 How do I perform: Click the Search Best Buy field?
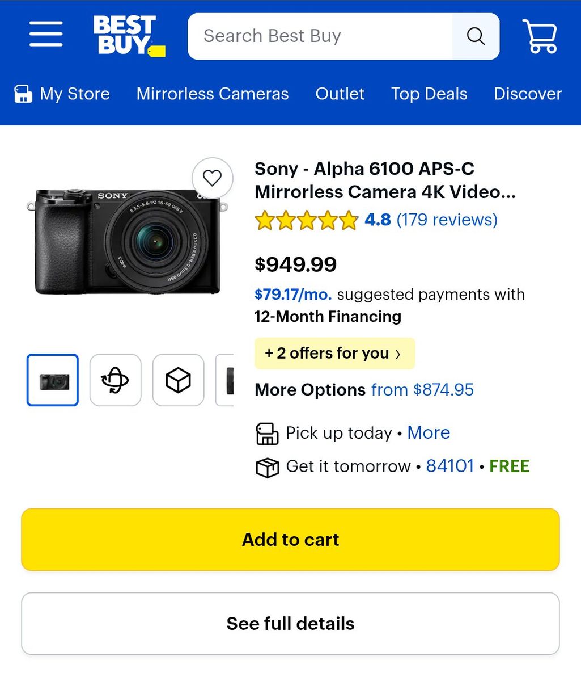[x=320, y=36]
